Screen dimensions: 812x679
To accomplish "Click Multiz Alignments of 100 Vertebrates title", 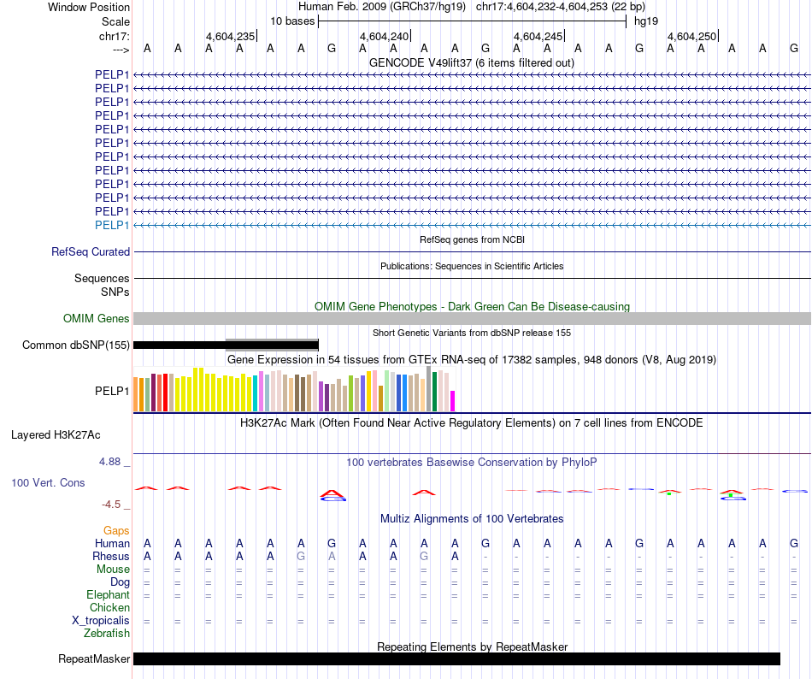I will point(472,519).
